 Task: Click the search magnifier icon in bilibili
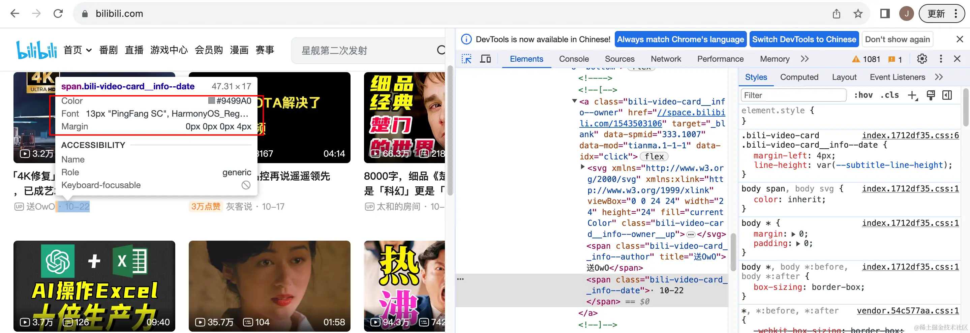click(441, 50)
